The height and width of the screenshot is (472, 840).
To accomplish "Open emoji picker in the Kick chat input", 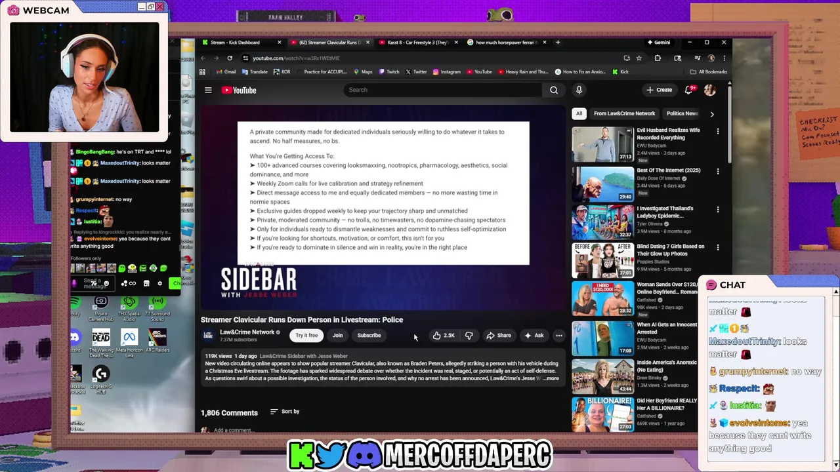I will point(106,284).
